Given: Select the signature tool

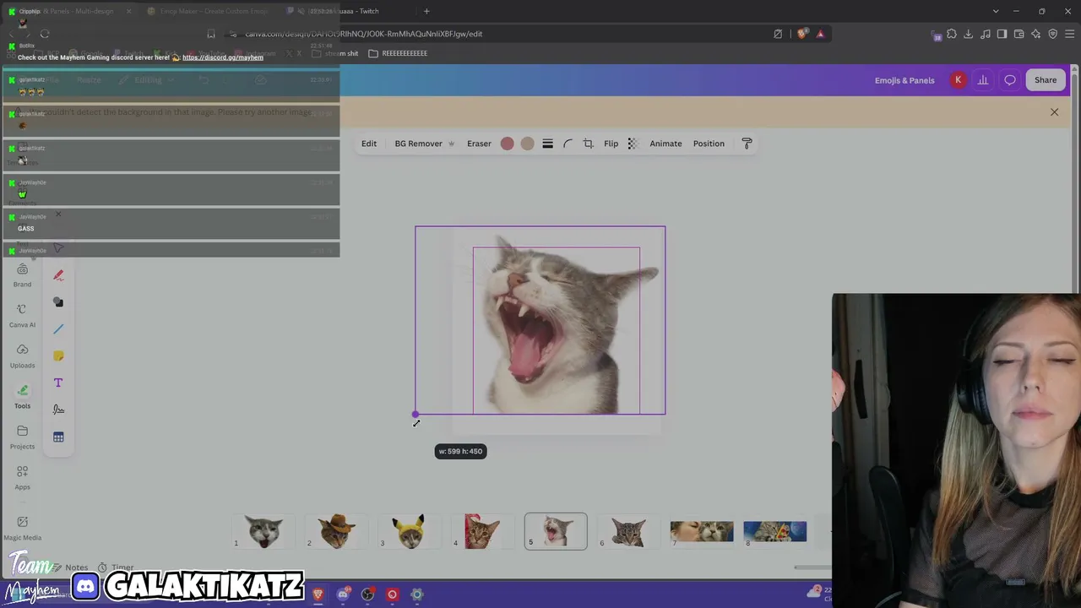Looking at the screenshot, I should [x=58, y=410].
